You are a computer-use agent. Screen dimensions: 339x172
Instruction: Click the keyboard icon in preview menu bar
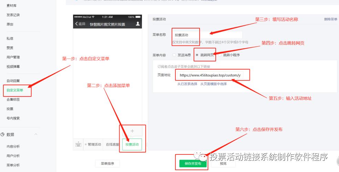[x=78, y=144]
